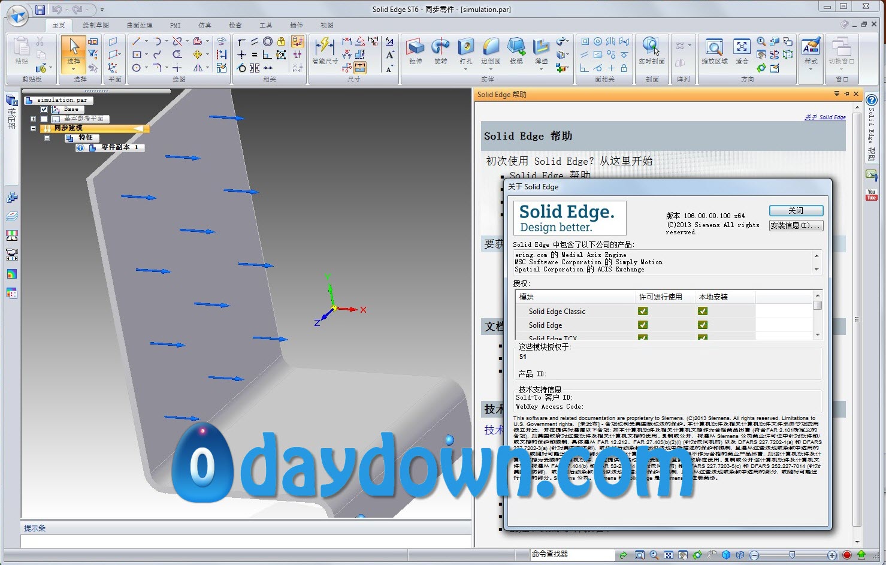
Task: Click the 授权 module list scrollbar
Action: [817, 315]
